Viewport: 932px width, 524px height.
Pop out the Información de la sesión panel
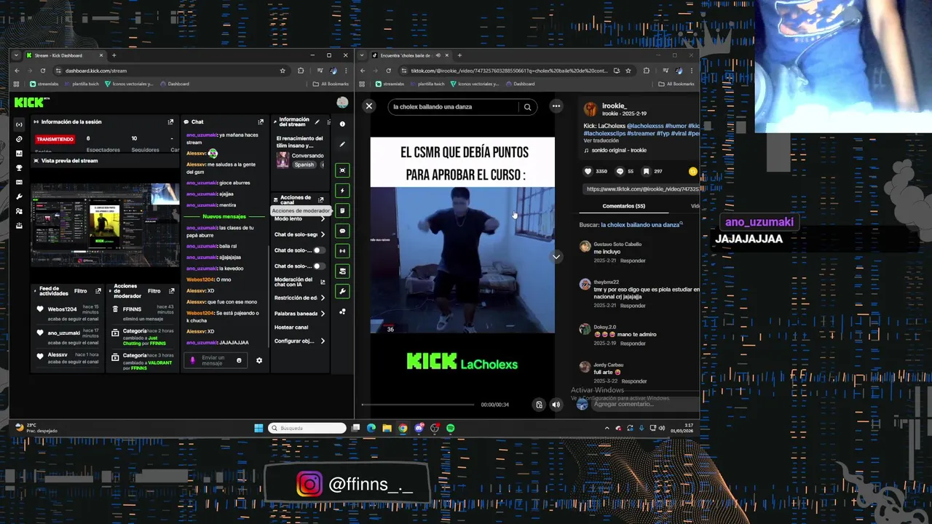point(170,122)
